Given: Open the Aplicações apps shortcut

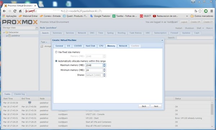Looking at the screenshot, I should point(9,16).
